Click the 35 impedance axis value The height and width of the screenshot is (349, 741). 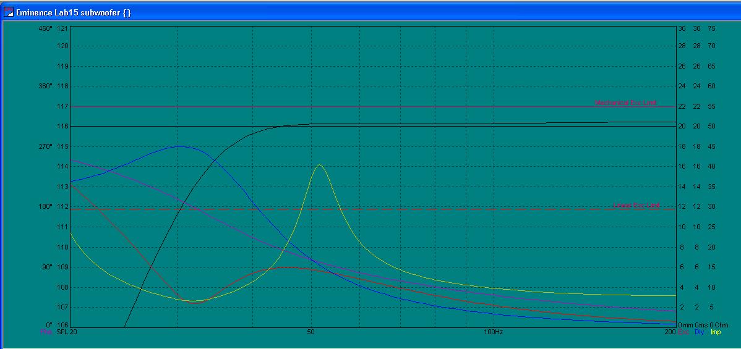(711, 187)
